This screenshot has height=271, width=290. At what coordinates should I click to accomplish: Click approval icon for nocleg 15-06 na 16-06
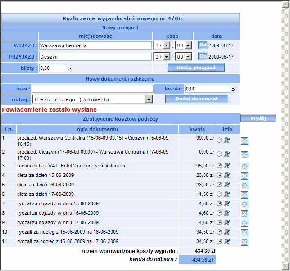coord(227,232)
